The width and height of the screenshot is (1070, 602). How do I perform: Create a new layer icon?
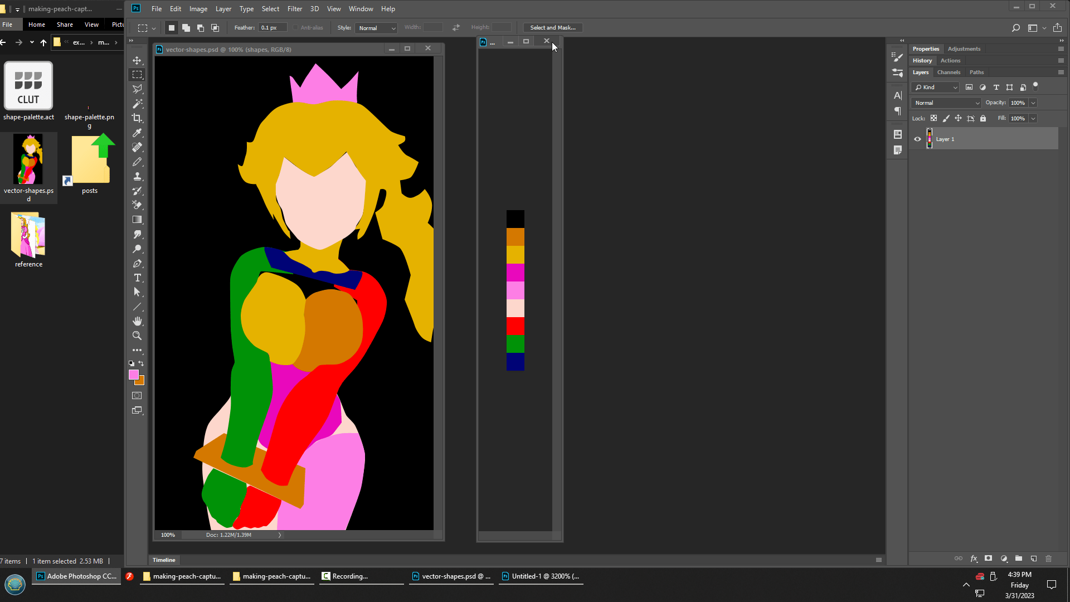[1034, 559]
